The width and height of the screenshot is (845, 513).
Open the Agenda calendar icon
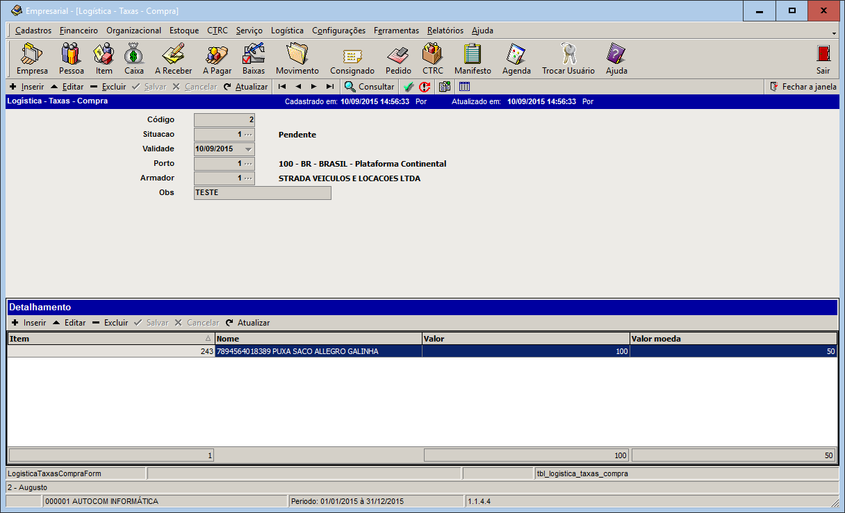[516, 59]
